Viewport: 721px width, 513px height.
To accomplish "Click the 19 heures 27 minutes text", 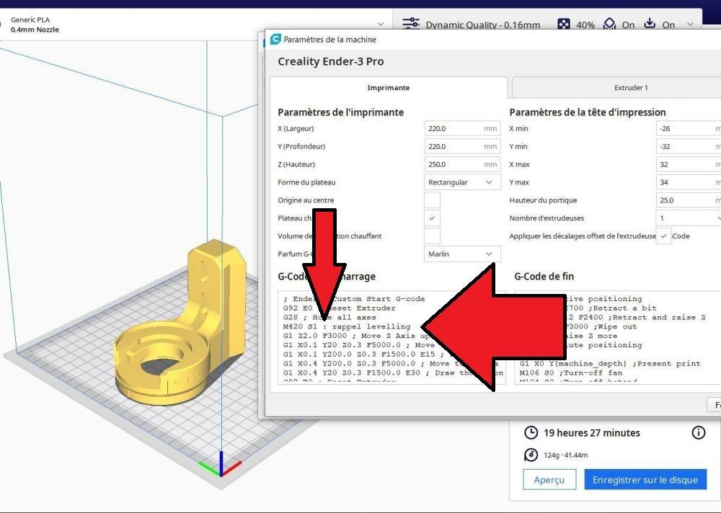I will coord(592,432).
